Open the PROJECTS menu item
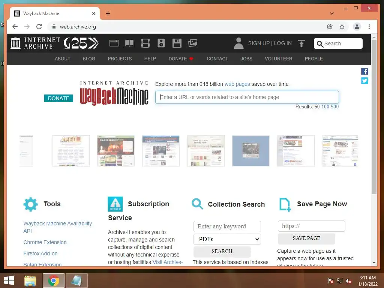The image size is (384, 288). (x=120, y=59)
